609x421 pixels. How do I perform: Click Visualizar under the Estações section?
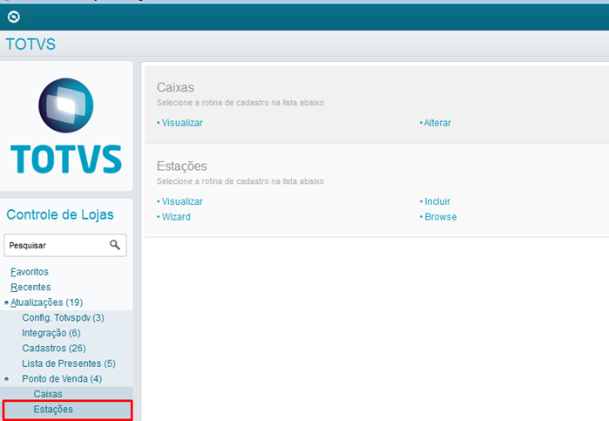[x=182, y=201]
